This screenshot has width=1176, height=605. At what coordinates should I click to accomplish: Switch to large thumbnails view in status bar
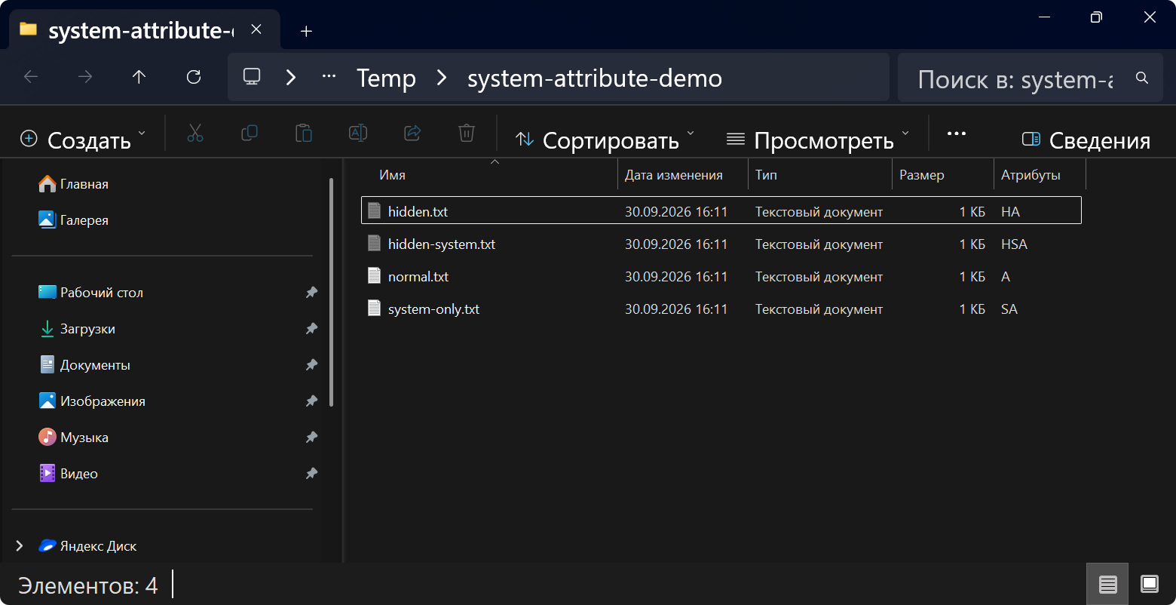click(x=1150, y=584)
